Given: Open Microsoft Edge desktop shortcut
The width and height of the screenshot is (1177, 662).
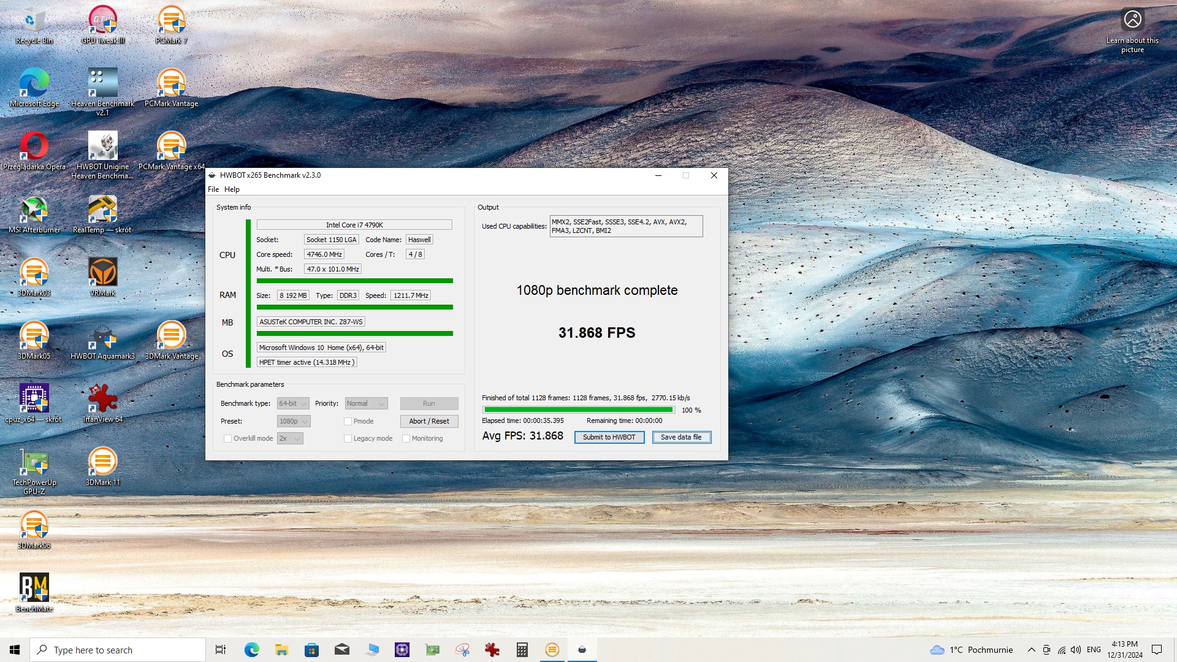Looking at the screenshot, I should [34, 88].
